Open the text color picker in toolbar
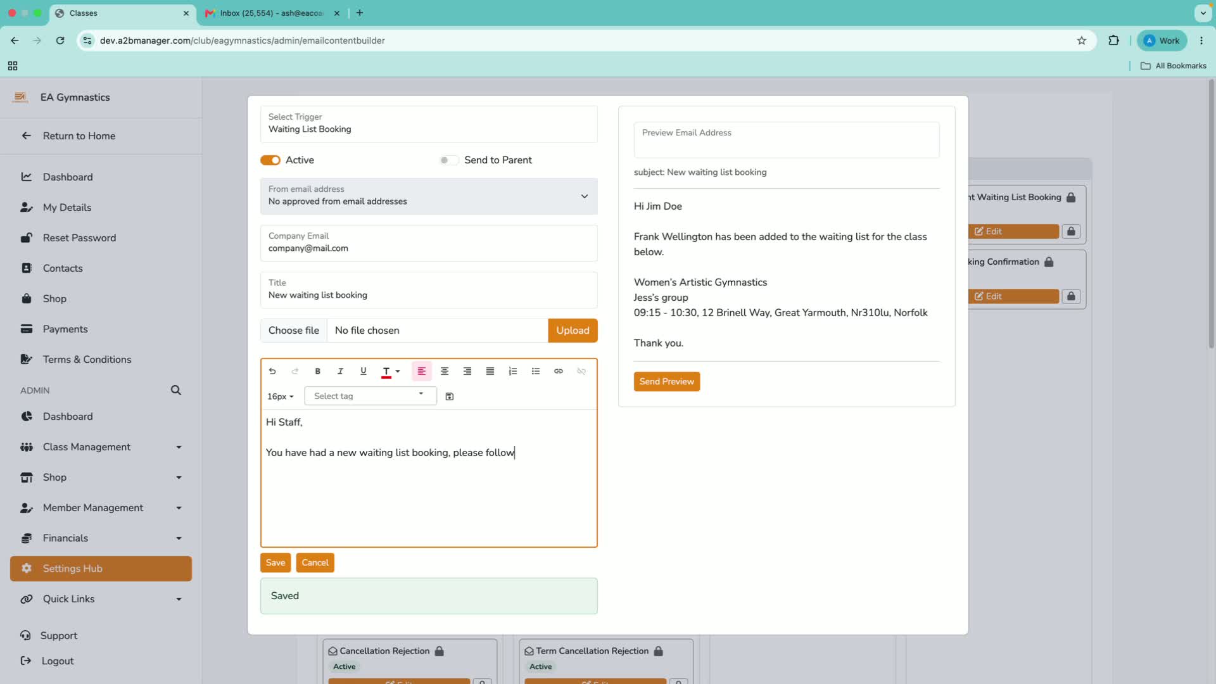1216x684 pixels. coord(391,371)
